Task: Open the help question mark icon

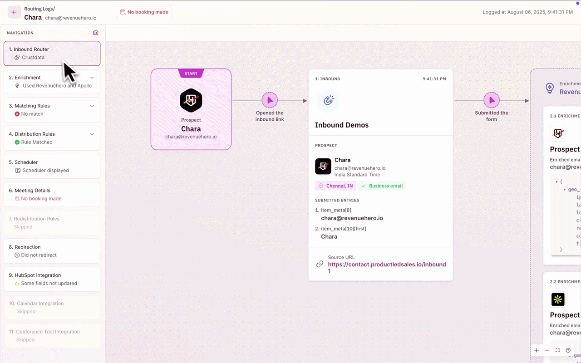Action: (x=568, y=350)
